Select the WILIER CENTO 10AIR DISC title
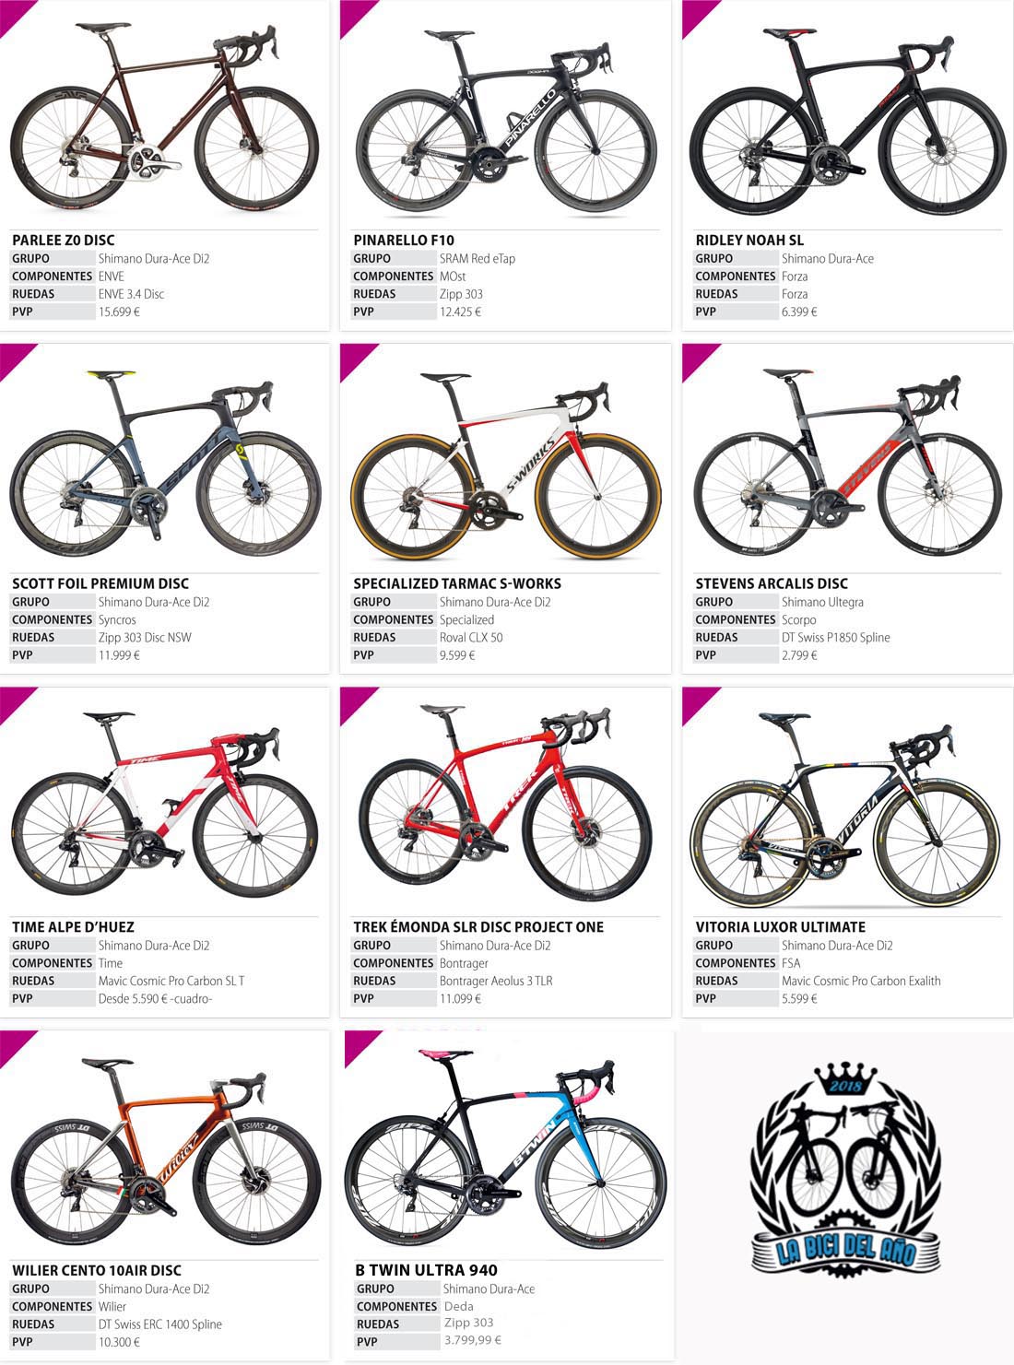1014x1365 pixels. (97, 1270)
